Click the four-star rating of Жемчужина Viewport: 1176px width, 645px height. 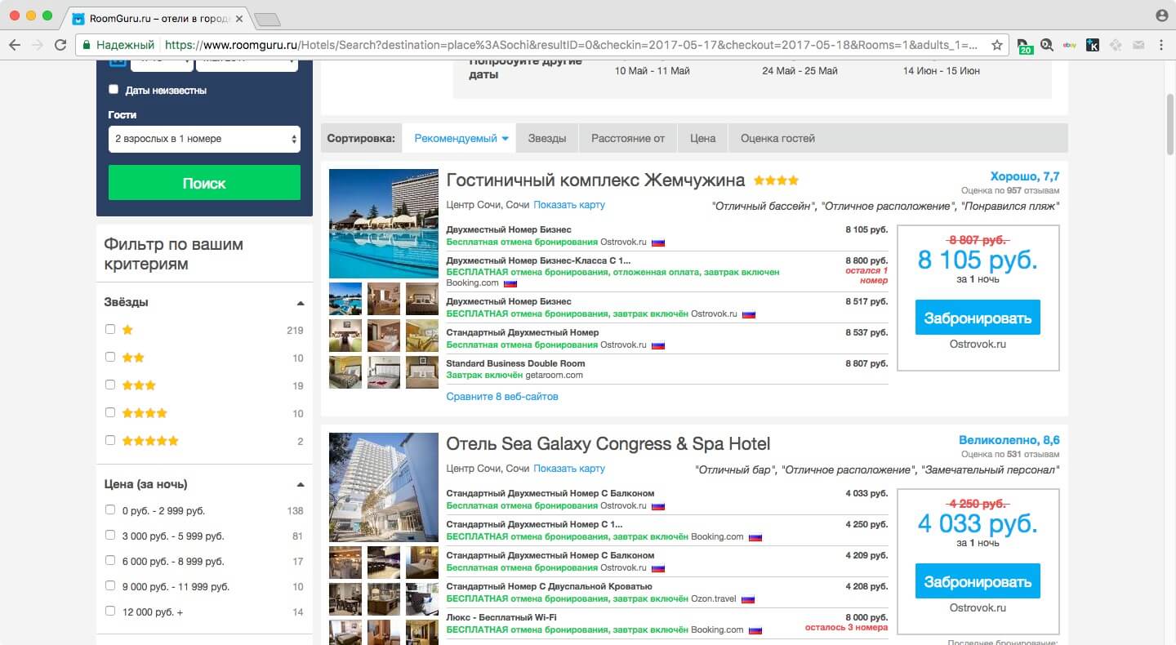point(776,180)
